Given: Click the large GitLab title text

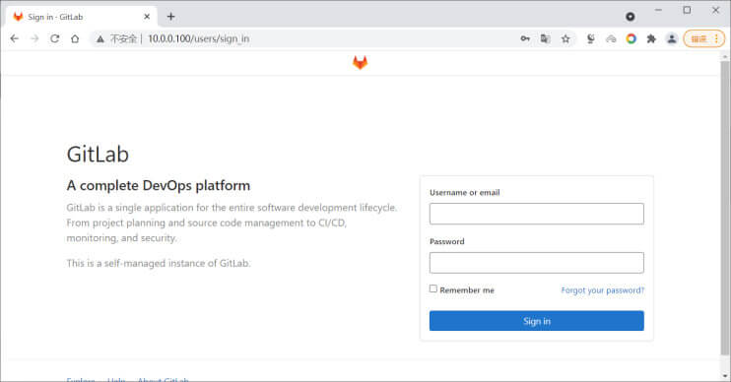Looking at the screenshot, I should pos(98,155).
